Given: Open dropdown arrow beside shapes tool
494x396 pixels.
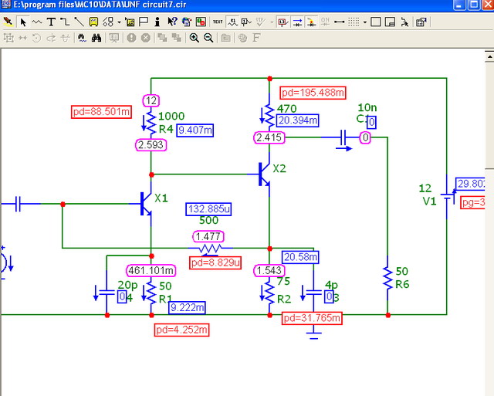Looking at the screenshot, I should pos(119,22).
